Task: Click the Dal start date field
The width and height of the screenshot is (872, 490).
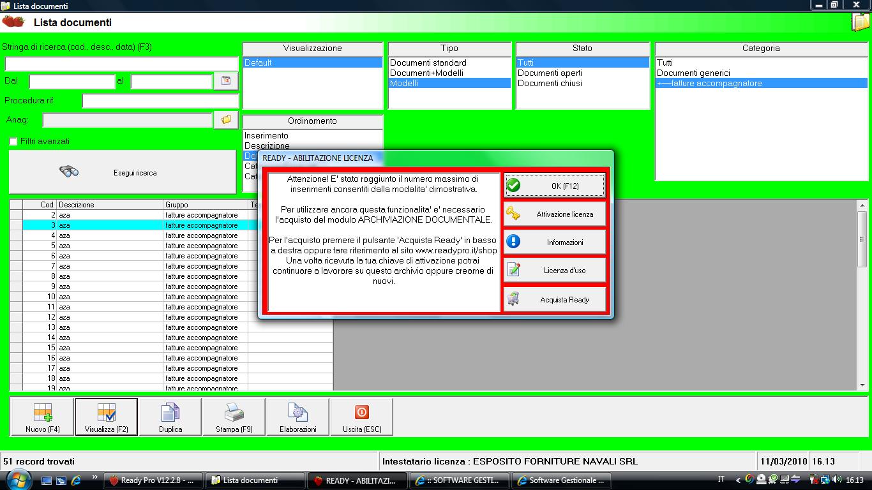Action: click(x=72, y=81)
